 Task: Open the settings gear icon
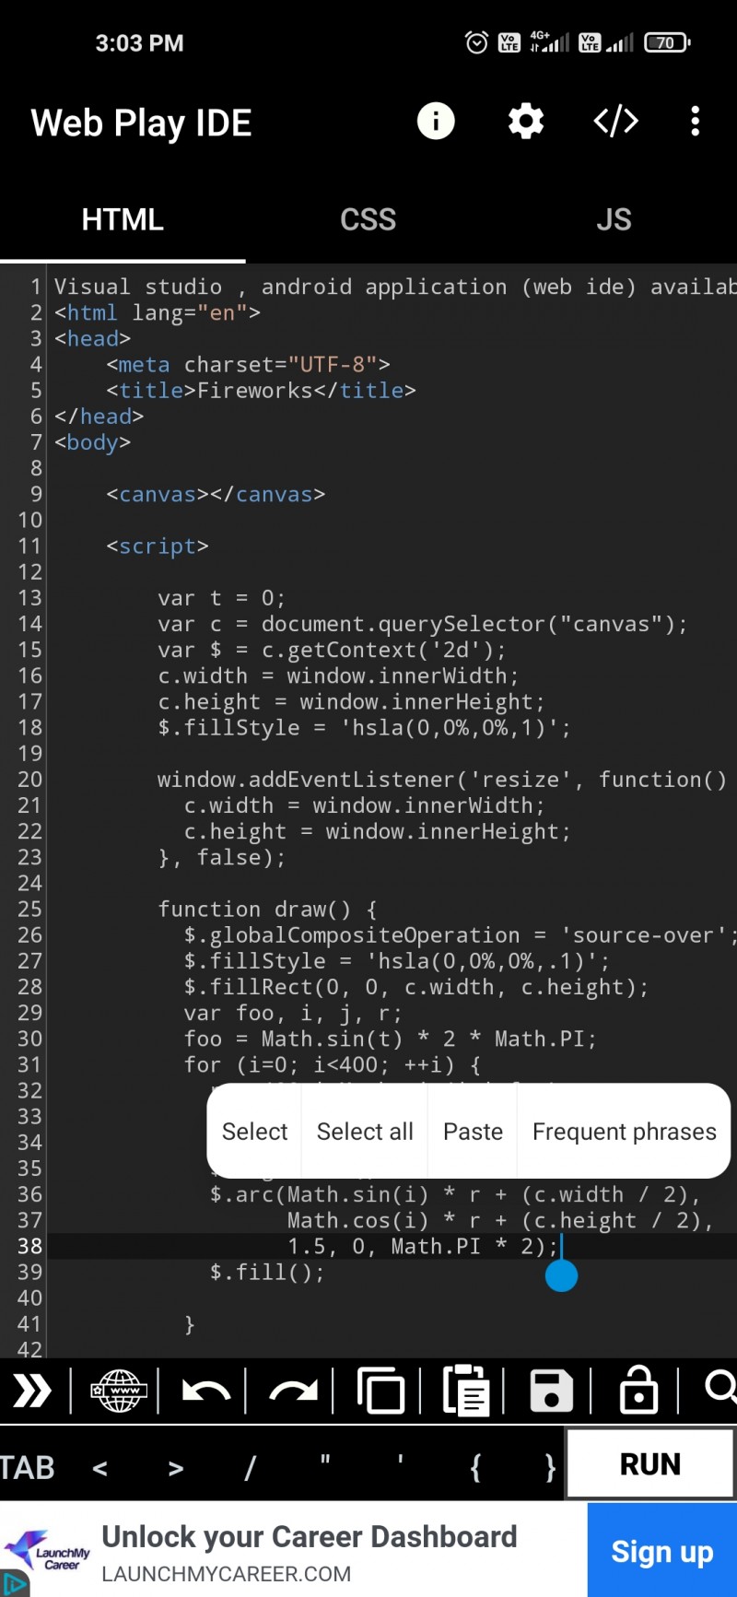(526, 121)
